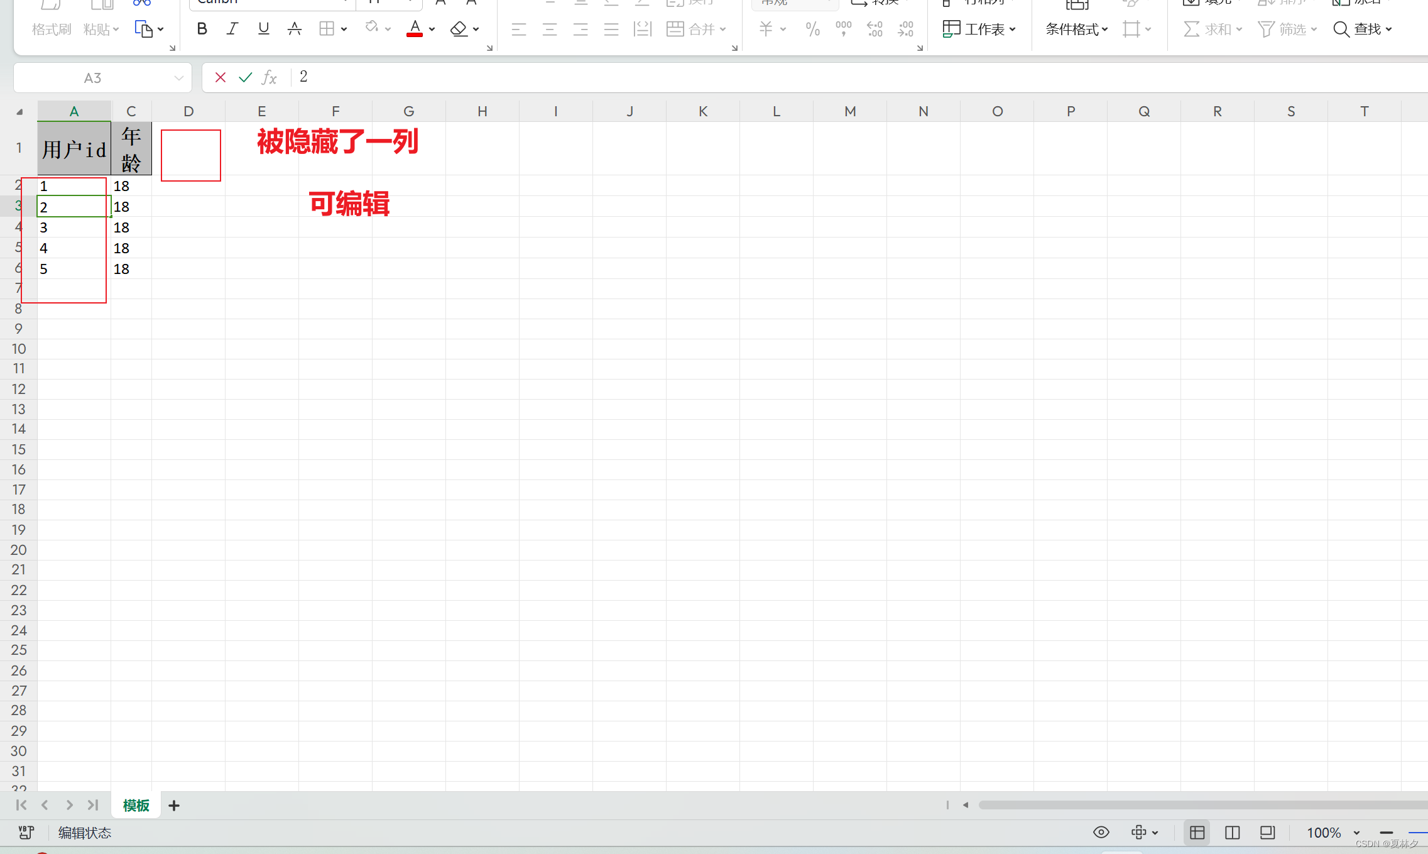Screen dimensions: 1428x854
Task: Expand the Name Box dropdown chevron
Action: pos(178,78)
